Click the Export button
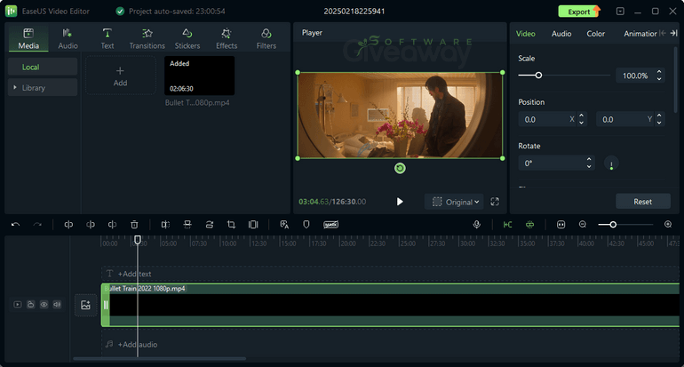 (x=579, y=12)
